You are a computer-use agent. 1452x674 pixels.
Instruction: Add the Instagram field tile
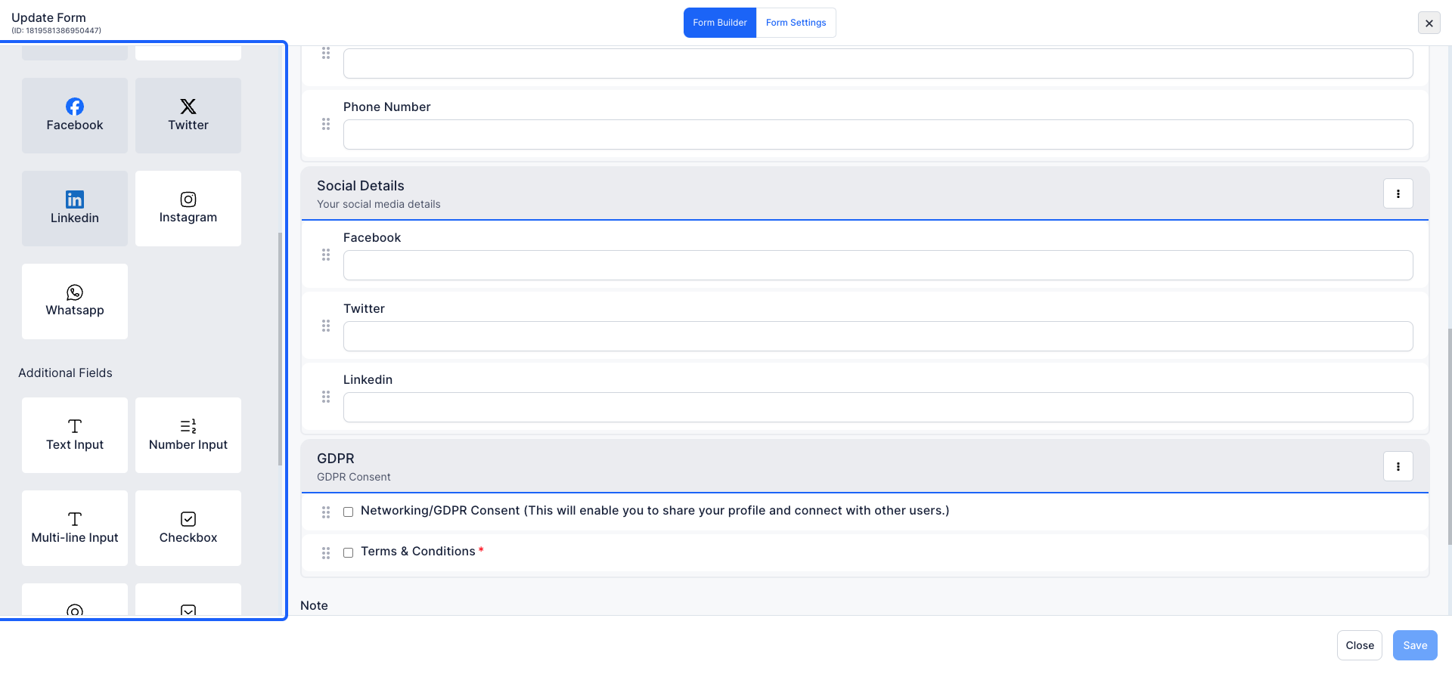click(188, 209)
